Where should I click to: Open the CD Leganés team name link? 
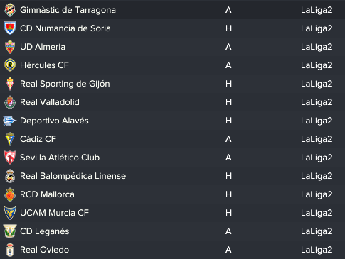[45, 231]
